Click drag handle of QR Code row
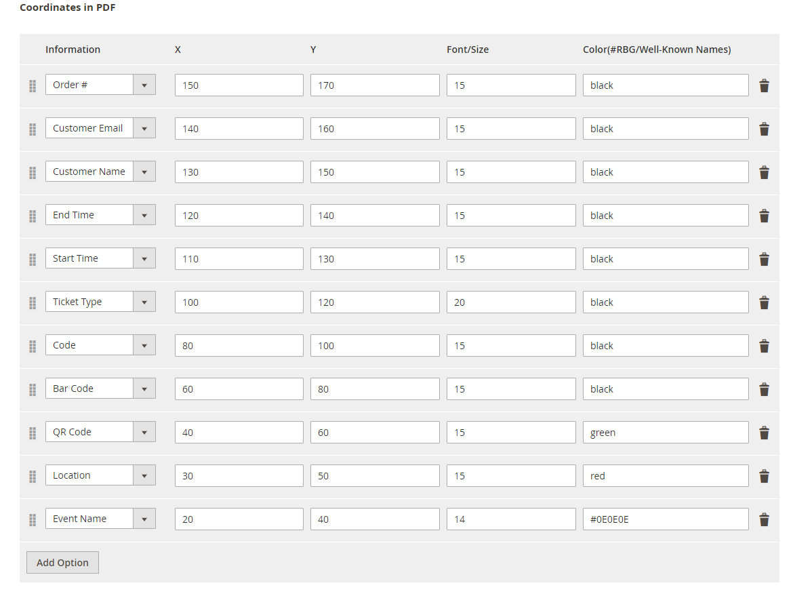The height and width of the screenshot is (596, 793). click(x=33, y=433)
